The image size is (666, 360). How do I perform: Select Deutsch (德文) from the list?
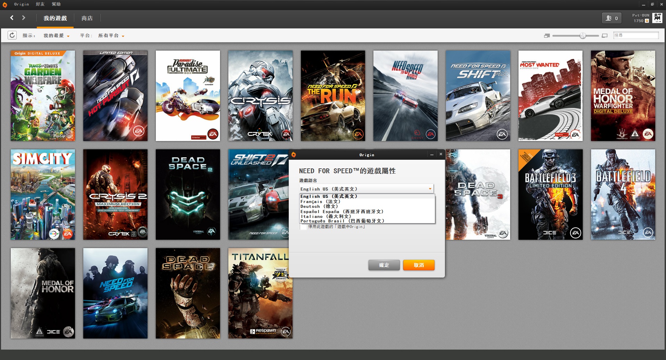[x=367, y=206]
